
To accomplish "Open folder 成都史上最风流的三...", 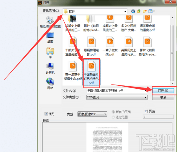I will pyautogui.click(x=73, y=24).
